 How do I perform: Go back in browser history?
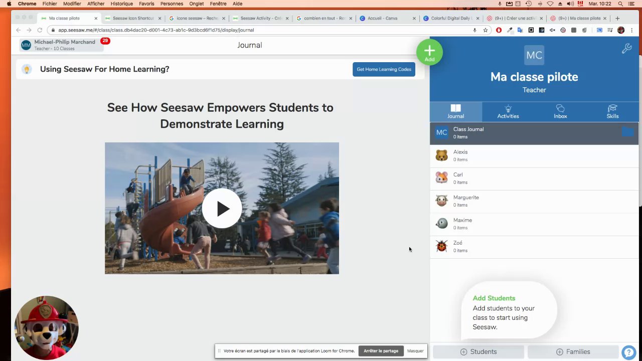(19, 30)
